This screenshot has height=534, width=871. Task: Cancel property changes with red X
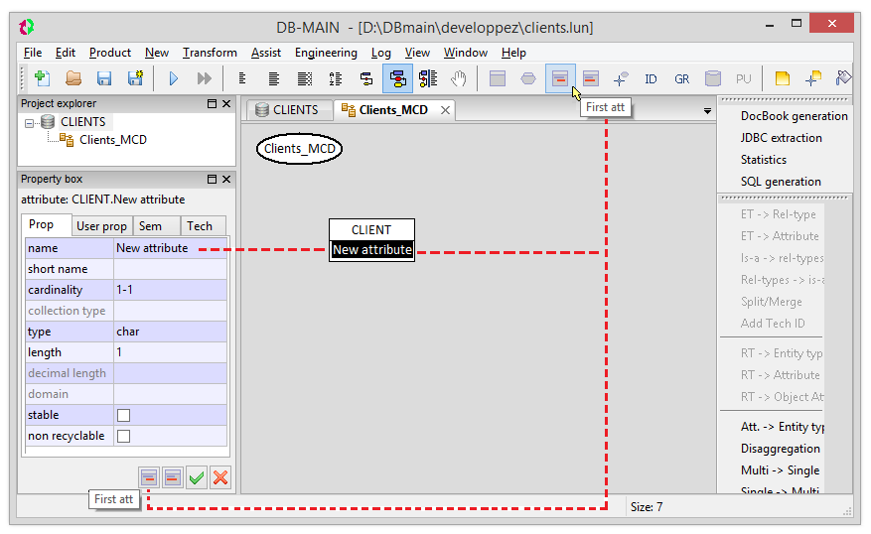(x=220, y=477)
